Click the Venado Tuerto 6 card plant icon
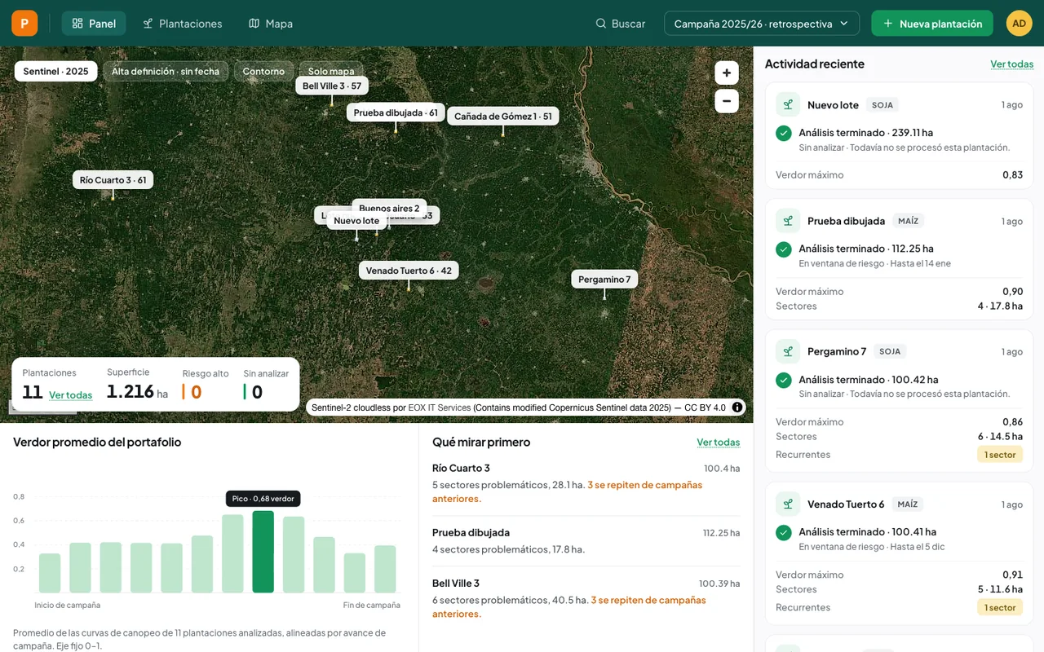1044x652 pixels. [788, 504]
